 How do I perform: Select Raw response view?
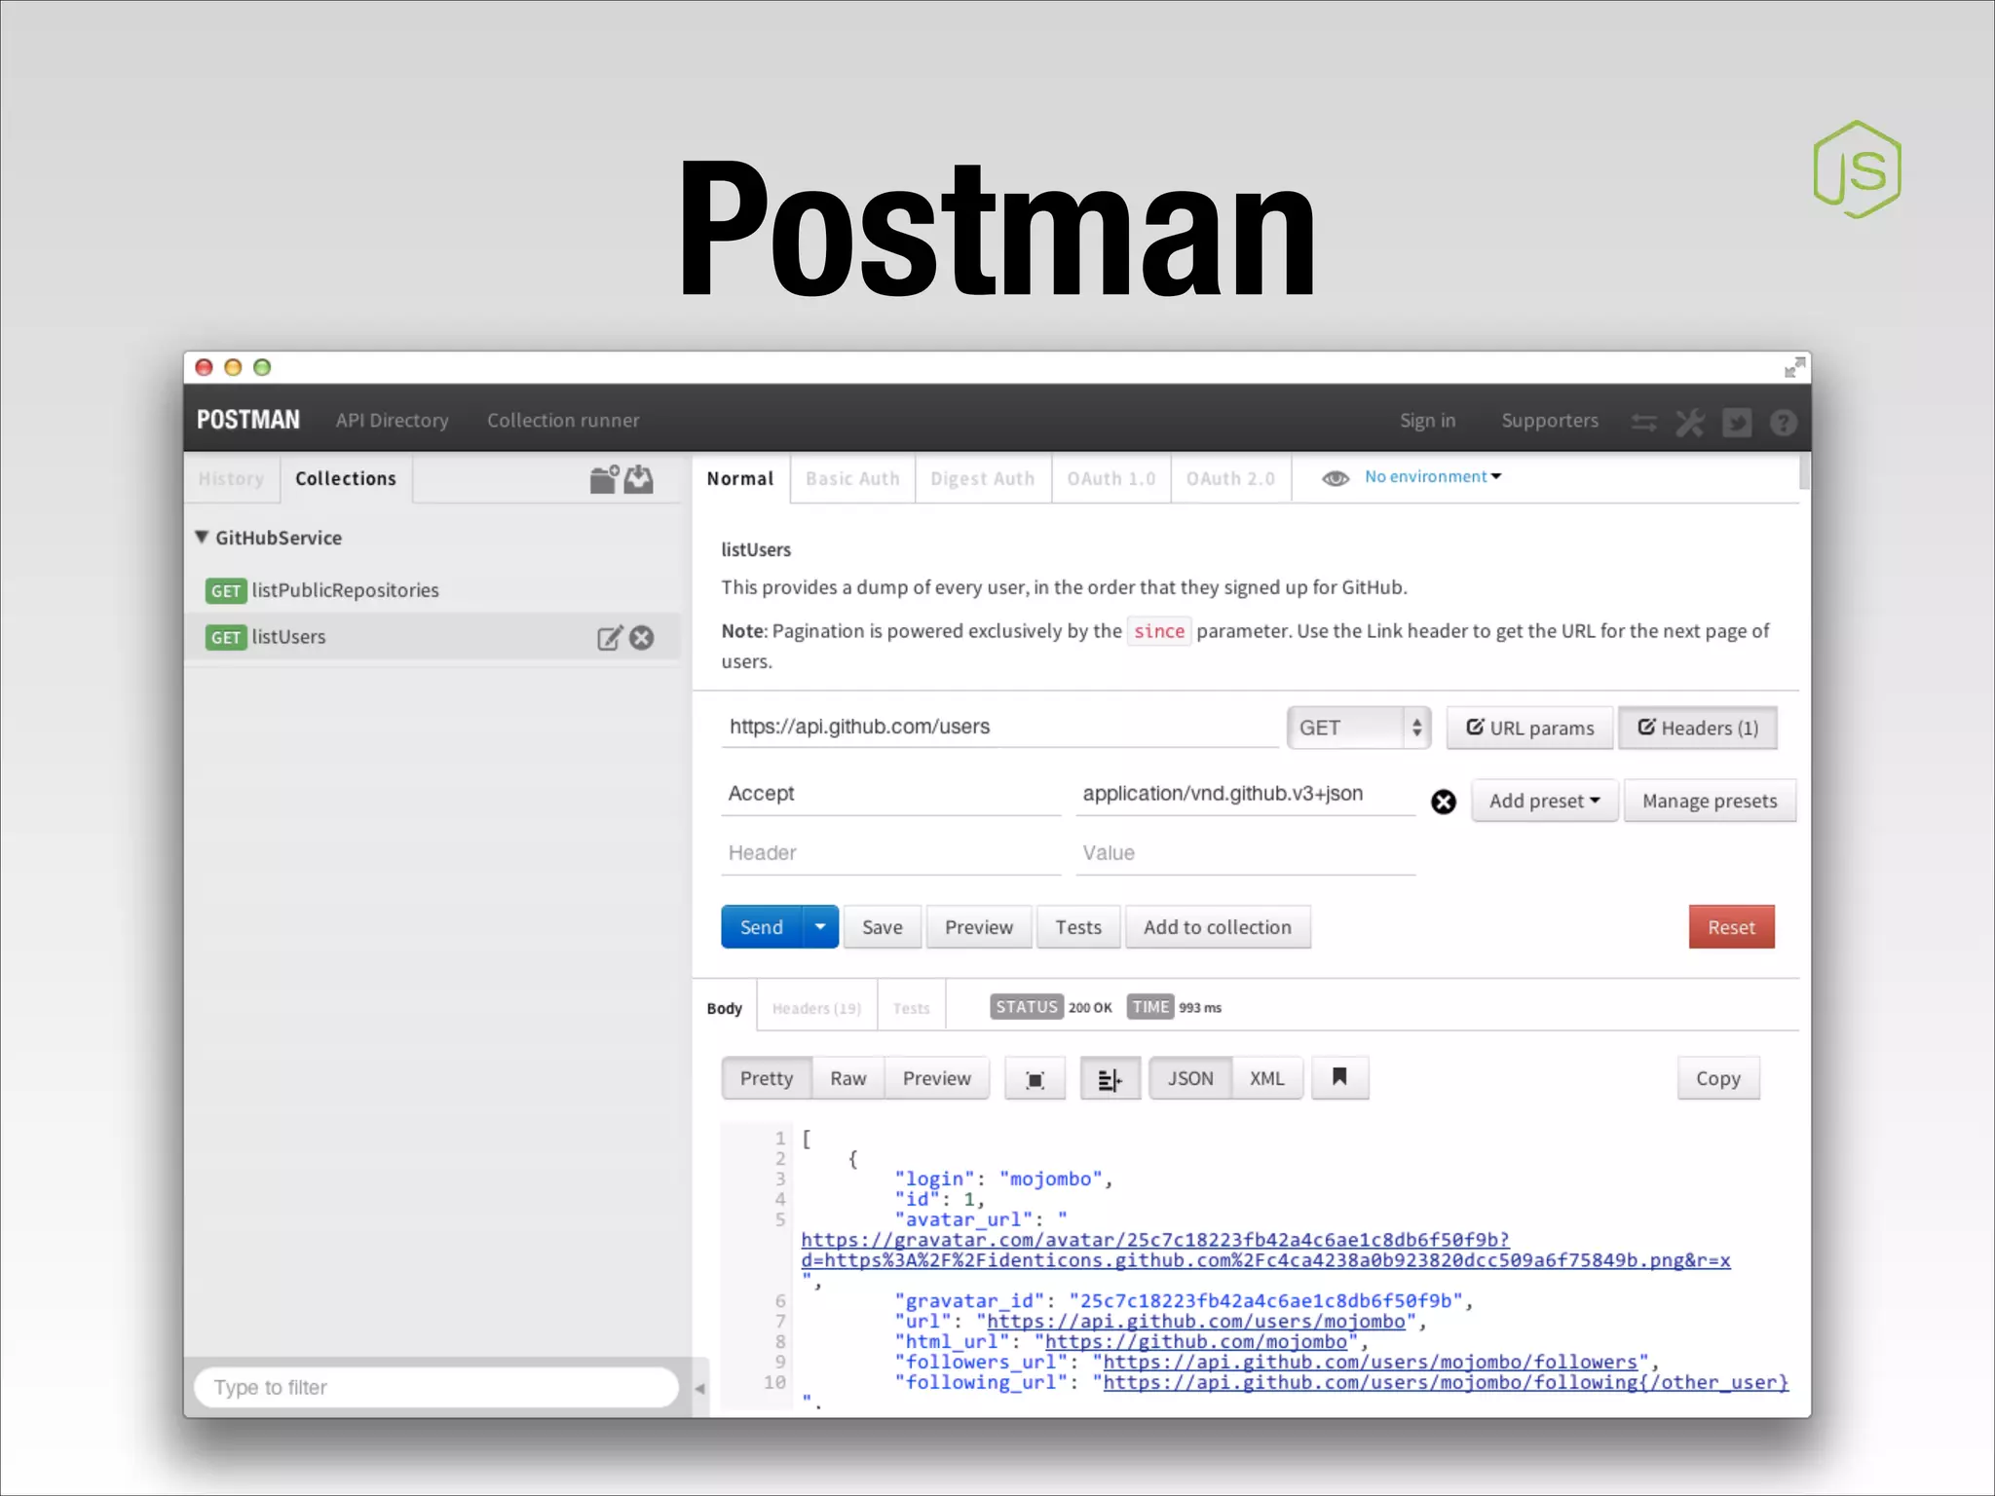(848, 1078)
